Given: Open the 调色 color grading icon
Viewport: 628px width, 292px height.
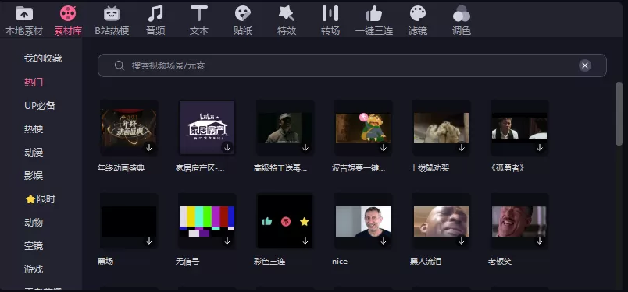Looking at the screenshot, I should point(462,14).
